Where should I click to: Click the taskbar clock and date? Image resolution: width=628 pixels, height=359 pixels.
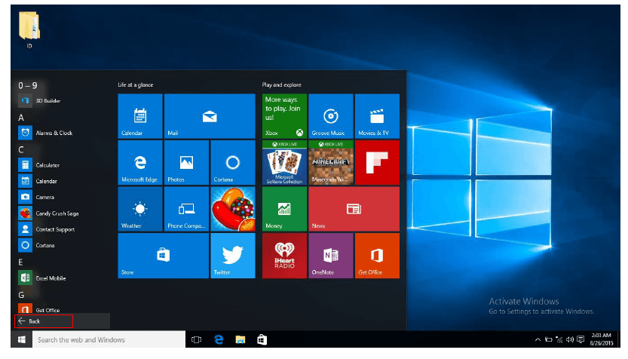(x=601, y=339)
